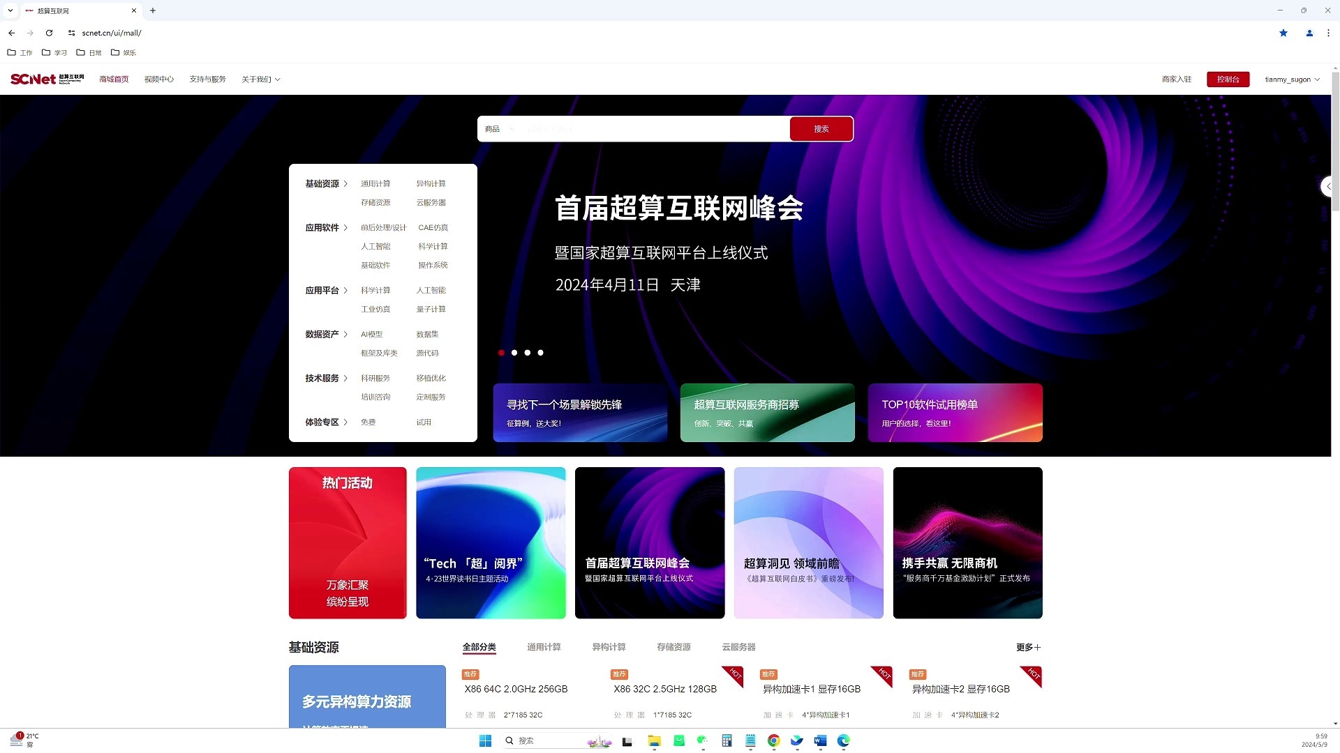Open 支持与服务 in the navigation

[x=207, y=79]
